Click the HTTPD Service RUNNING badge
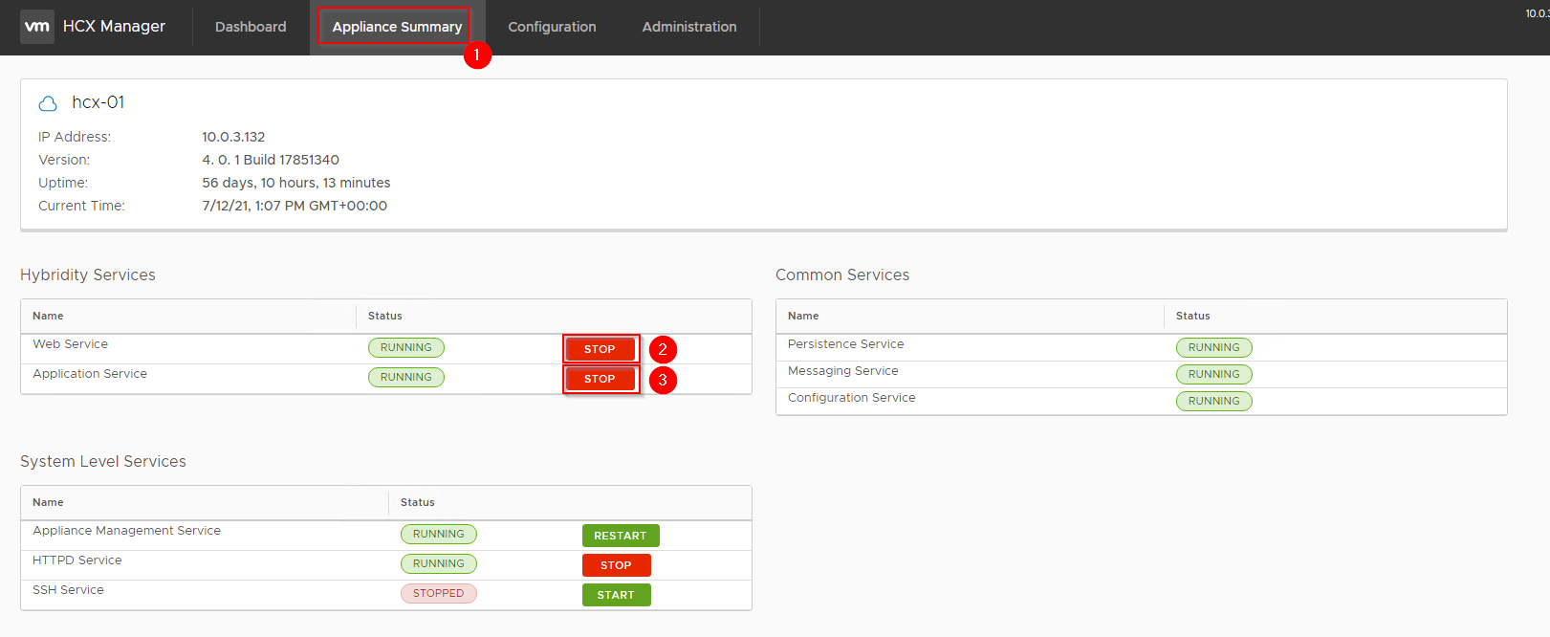Image resolution: width=1550 pixels, height=637 pixels. pos(439,563)
